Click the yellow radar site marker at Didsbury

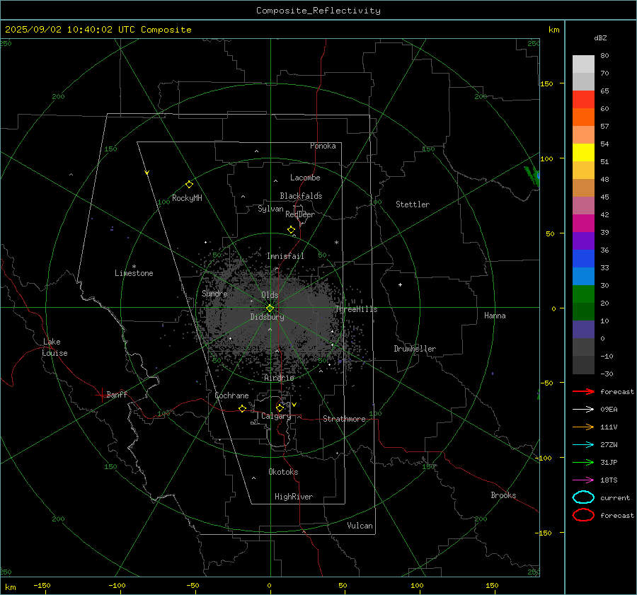tap(270, 308)
